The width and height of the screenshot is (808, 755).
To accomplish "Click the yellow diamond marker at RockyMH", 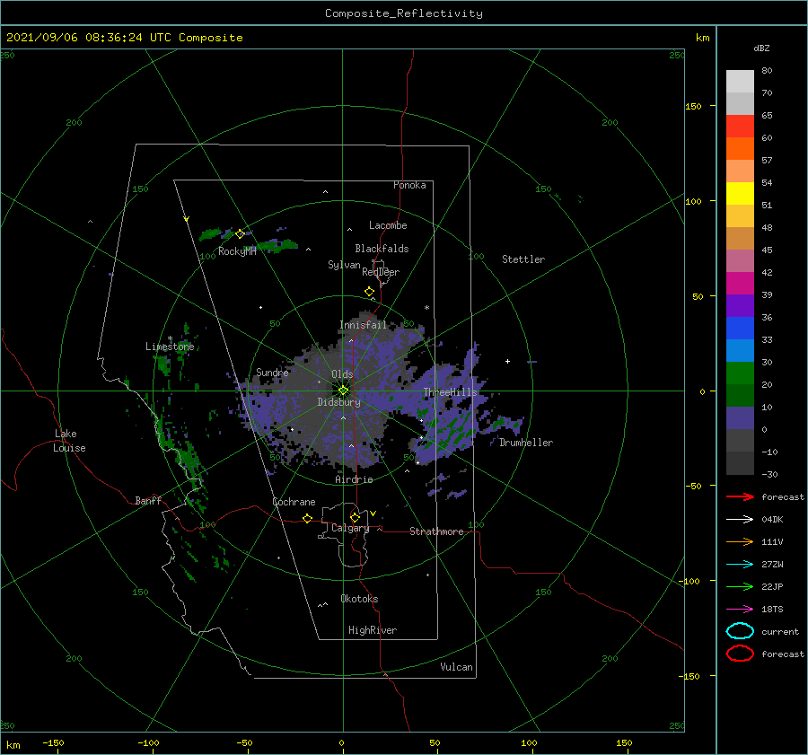I will [240, 234].
